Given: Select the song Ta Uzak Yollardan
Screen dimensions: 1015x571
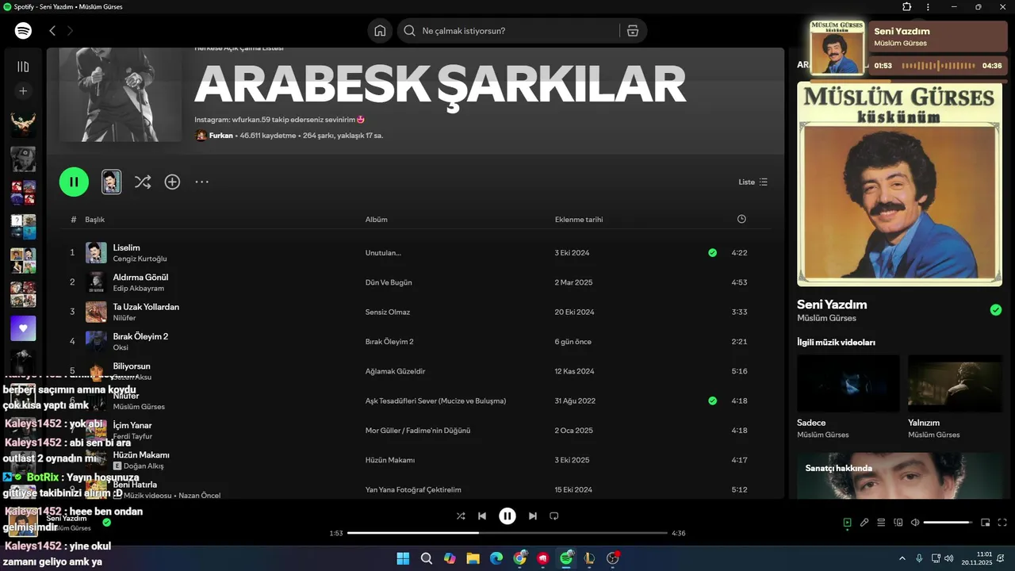Looking at the screenshot, I should 146,307.
